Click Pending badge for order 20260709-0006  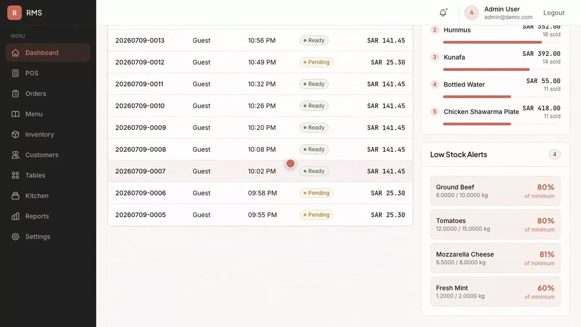[316, 193]
